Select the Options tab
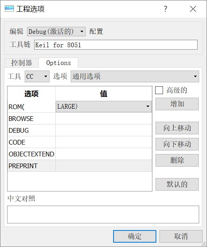207x247 pixels. [59, 63]
